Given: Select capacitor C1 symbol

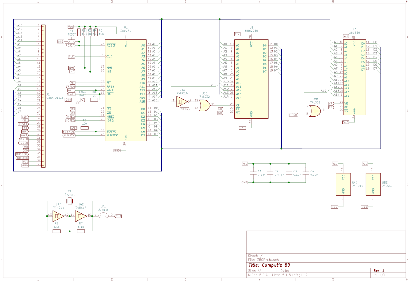Looking at the screenshot, I should click(253, 173).
